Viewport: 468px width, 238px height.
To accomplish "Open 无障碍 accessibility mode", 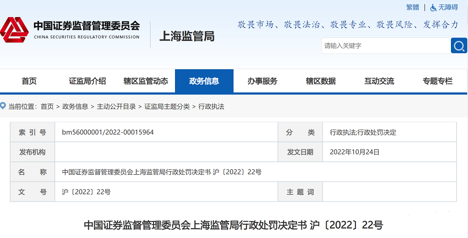I will coord(448,8).
